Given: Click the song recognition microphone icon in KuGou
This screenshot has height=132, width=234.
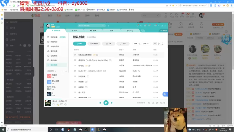Looking at the screenshot, I should [108, 26].
